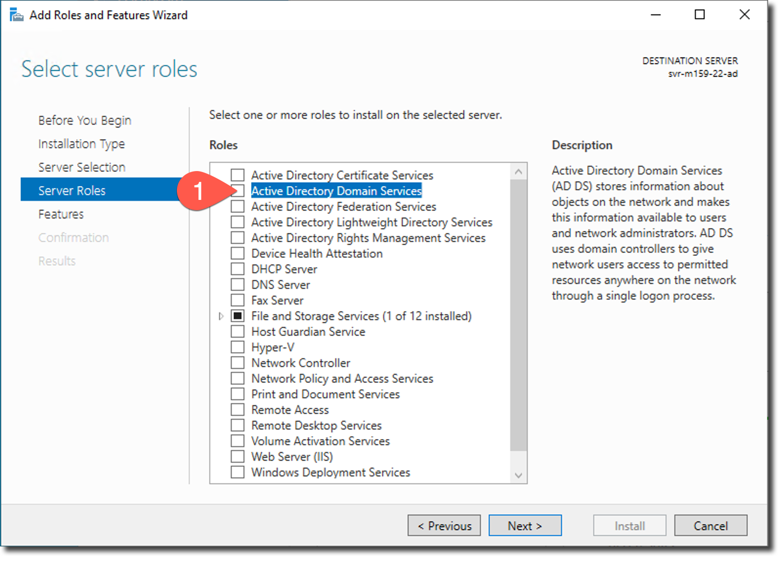Image resolution: width=778 pixels, height=565 pixels.
Task: Open the Server Selection step
Action: coord(82,167)
